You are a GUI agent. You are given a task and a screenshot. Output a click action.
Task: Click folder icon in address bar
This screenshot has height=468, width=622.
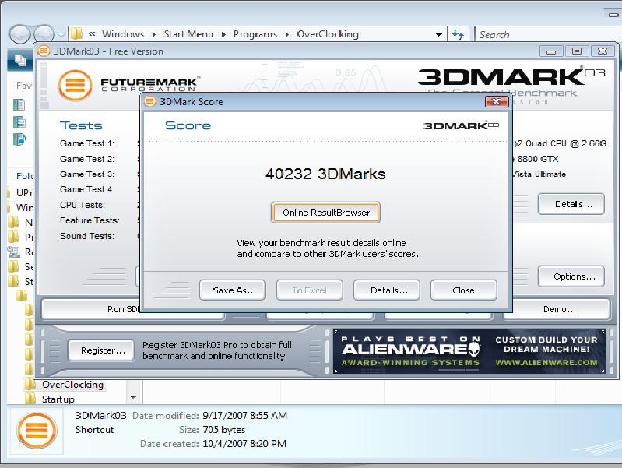coord(76,34)
